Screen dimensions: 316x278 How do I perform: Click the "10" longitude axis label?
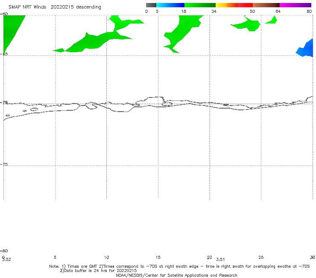click(106, 257)
